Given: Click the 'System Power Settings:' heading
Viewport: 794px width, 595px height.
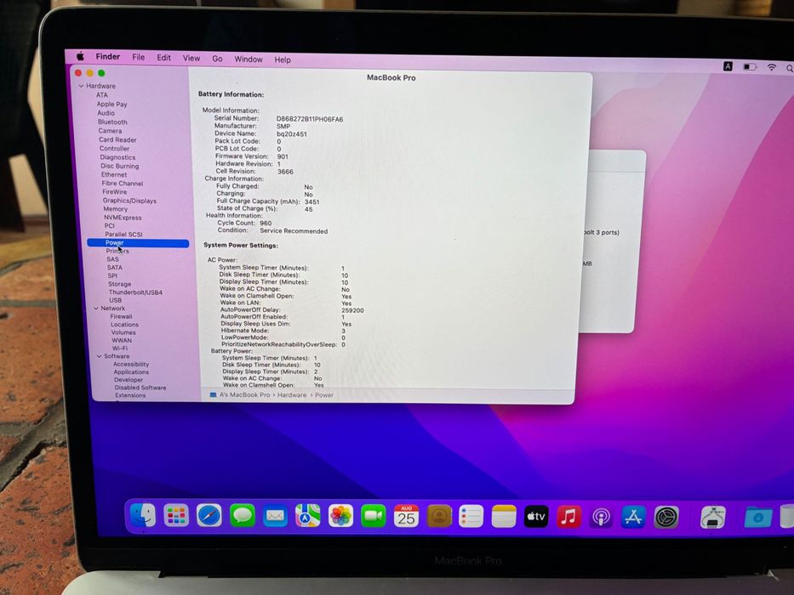Looking at the screenshot, I should 241,245.
